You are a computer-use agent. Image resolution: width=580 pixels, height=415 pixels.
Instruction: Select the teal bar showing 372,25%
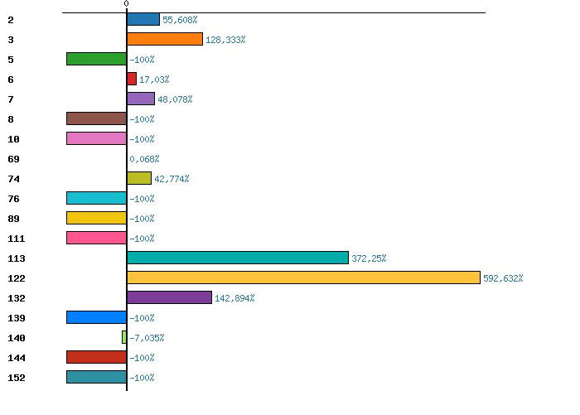coord(237,258)
